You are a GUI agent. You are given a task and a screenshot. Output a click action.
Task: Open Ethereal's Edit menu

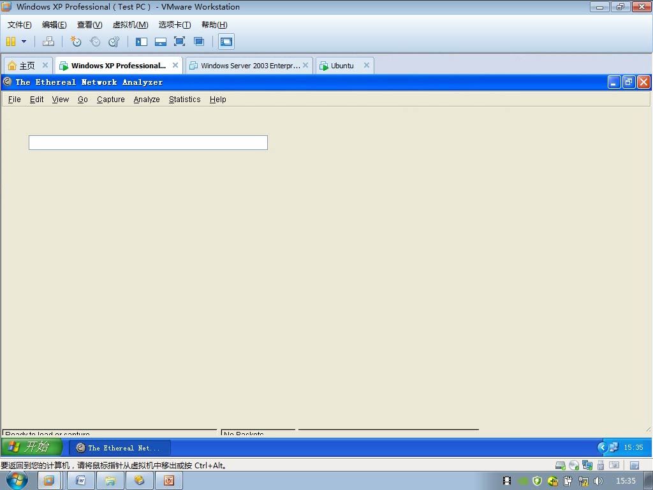36,99
